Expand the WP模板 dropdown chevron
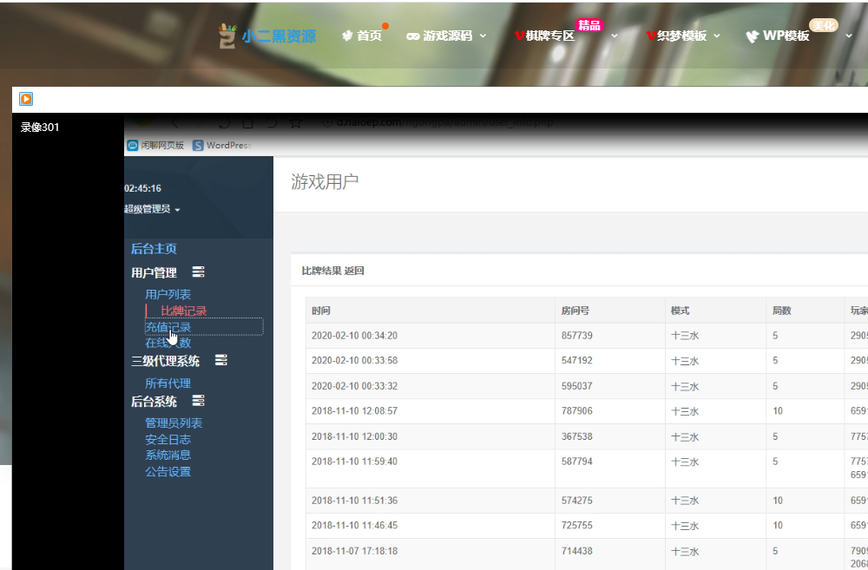868x570 pixels. tap(849, 36)
